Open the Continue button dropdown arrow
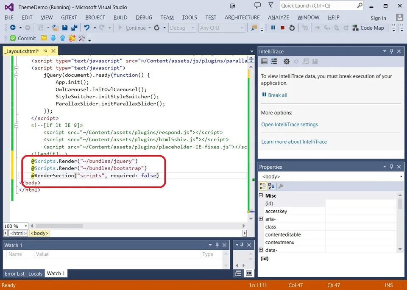The width and height of the screenshot is (407, 290). click(x=150, y=28)
